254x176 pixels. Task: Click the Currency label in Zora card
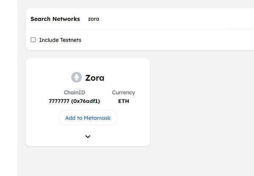coord(124,92)
